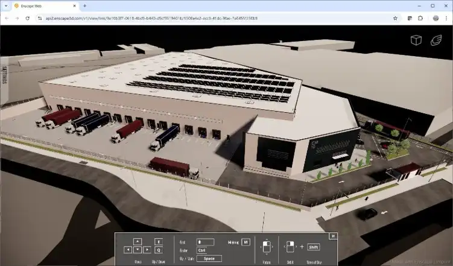Open the vertical SETTINGS side tab
Image resolution: width=453 pixels, height=266 pixels.
coord(4,75)
